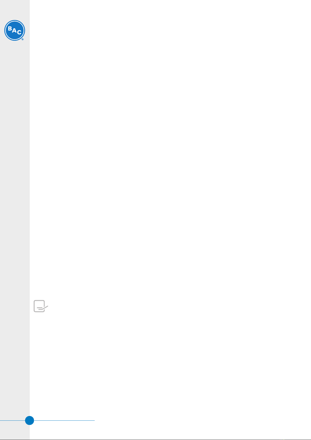Click the letter B in the logo
311x440 pixels.
[10, 29]
